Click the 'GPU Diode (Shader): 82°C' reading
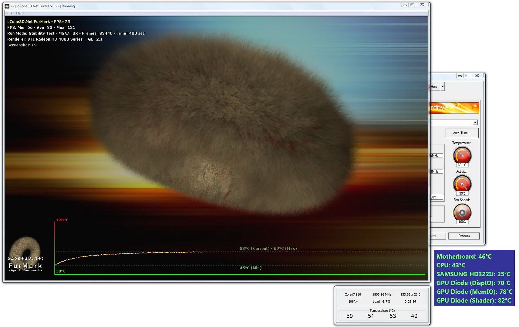 [x=474, y=300]
